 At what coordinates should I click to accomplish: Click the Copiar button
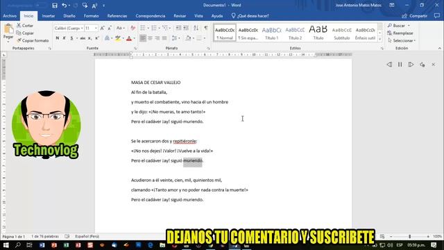tap(25, 33)
